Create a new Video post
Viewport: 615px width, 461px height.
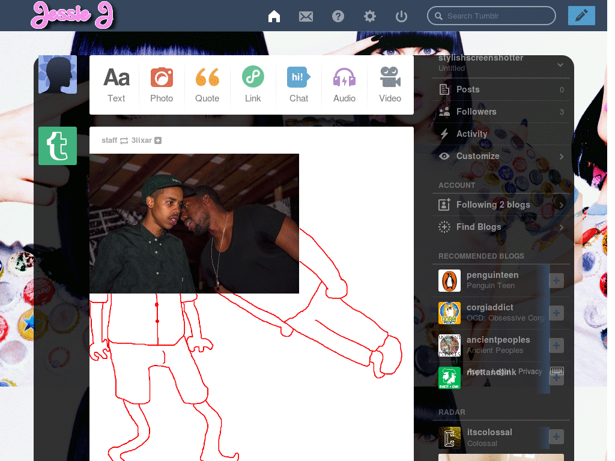point(390,85)
